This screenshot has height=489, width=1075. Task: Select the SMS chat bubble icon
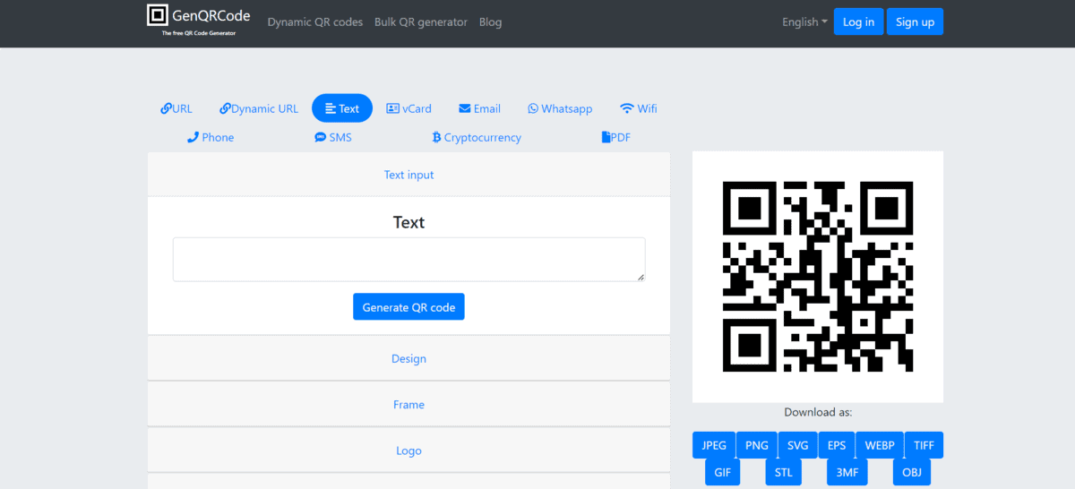pyautogui.click(x=320, y=137)
